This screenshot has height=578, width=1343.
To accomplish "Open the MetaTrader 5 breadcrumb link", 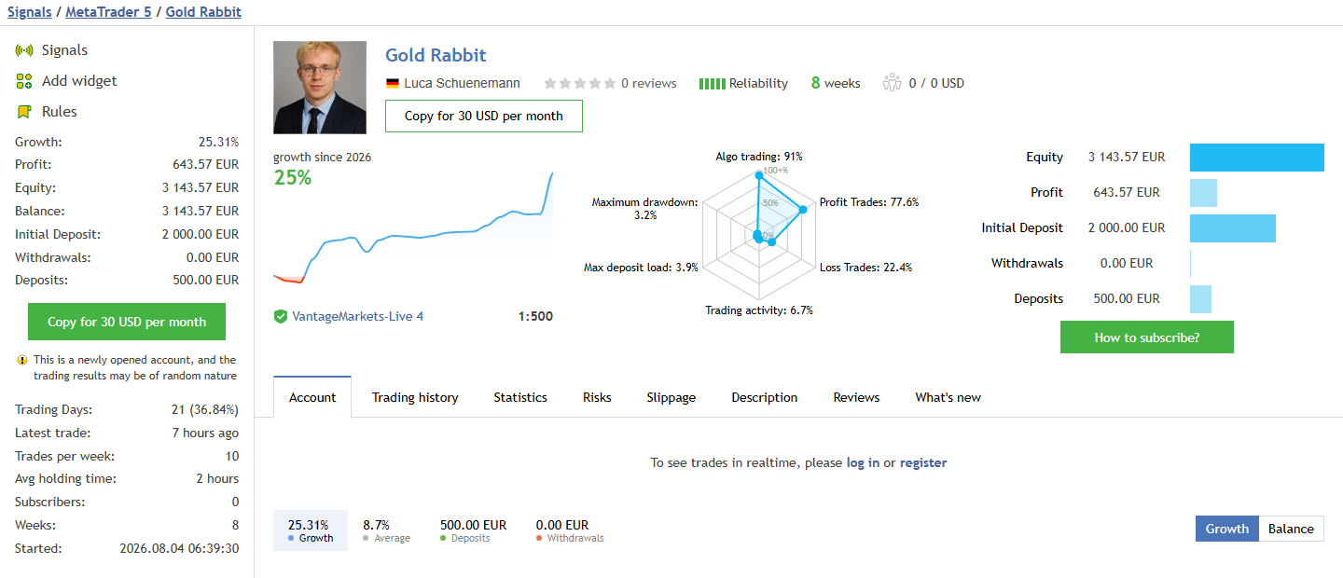I will (108, 12).
